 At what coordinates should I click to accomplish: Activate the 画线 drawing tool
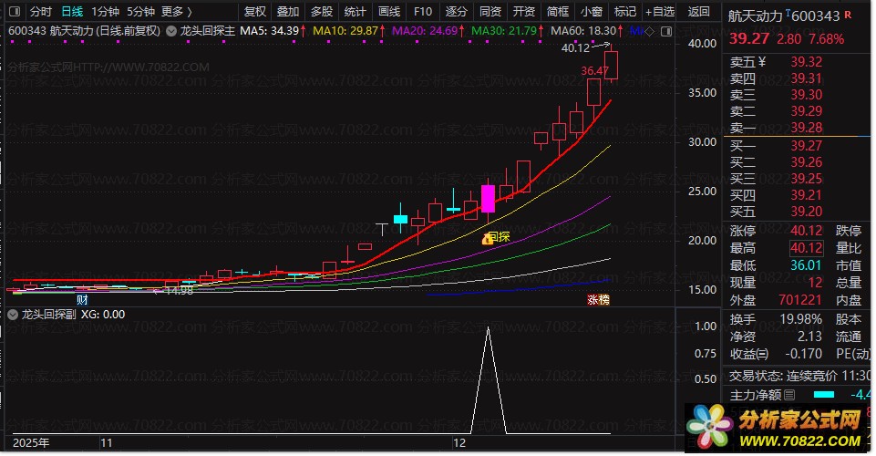[389, 11]
